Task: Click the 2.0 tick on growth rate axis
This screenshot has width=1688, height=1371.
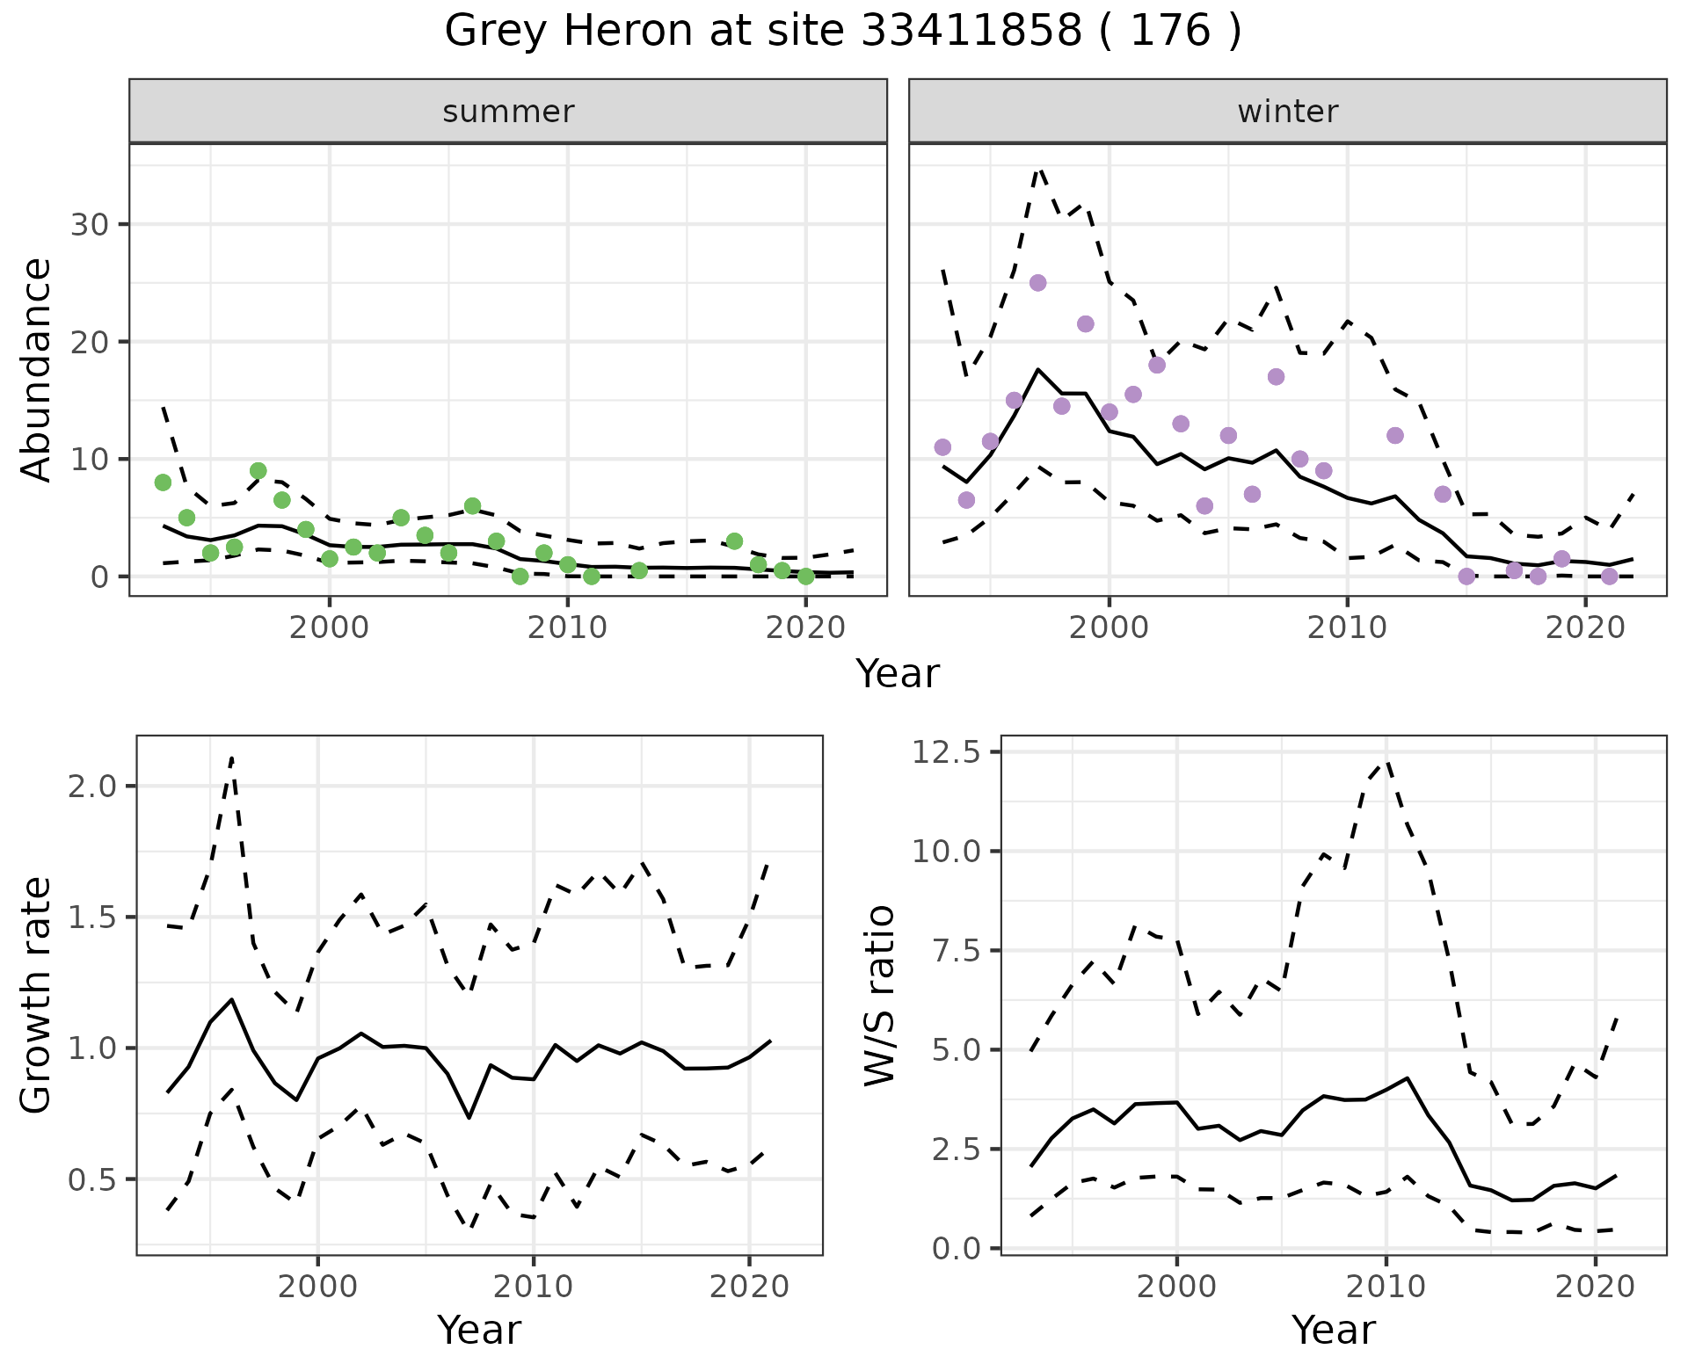Action: [91, 786]
